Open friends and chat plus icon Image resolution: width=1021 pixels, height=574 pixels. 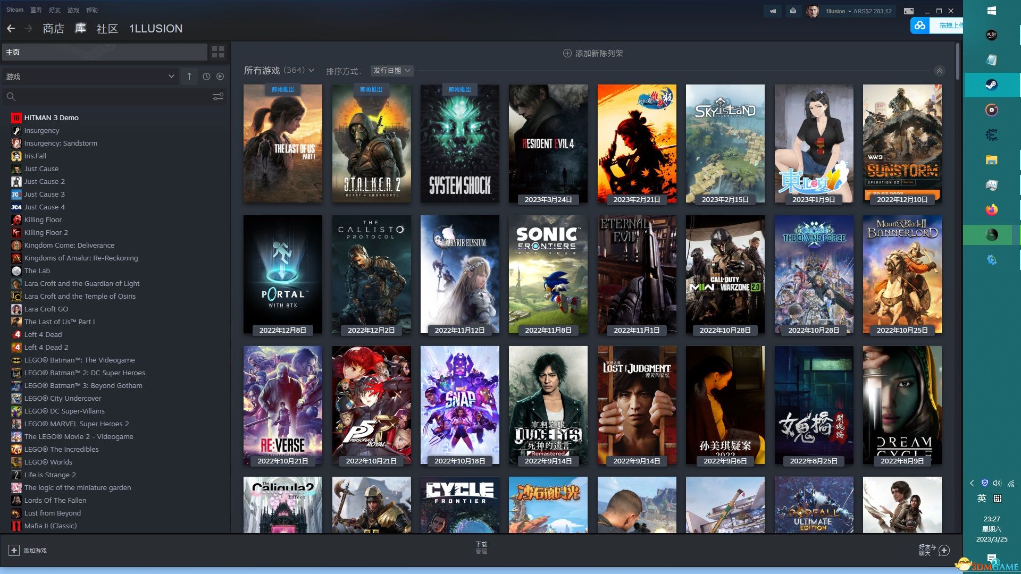[944, 550]
